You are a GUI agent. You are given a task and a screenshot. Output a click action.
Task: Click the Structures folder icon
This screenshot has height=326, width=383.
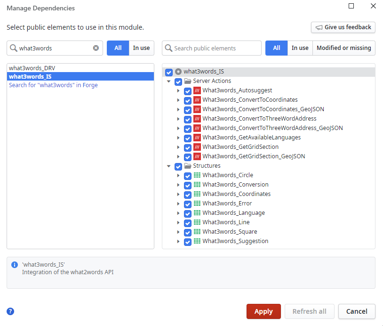click(188, 166)
